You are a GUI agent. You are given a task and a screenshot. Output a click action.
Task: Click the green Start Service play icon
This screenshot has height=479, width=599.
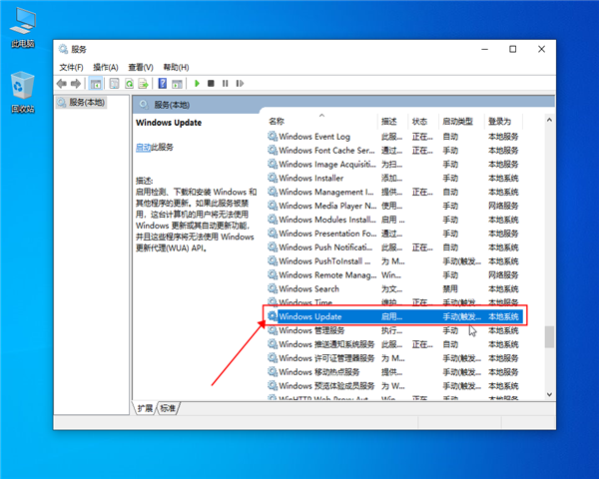(198, 83)
